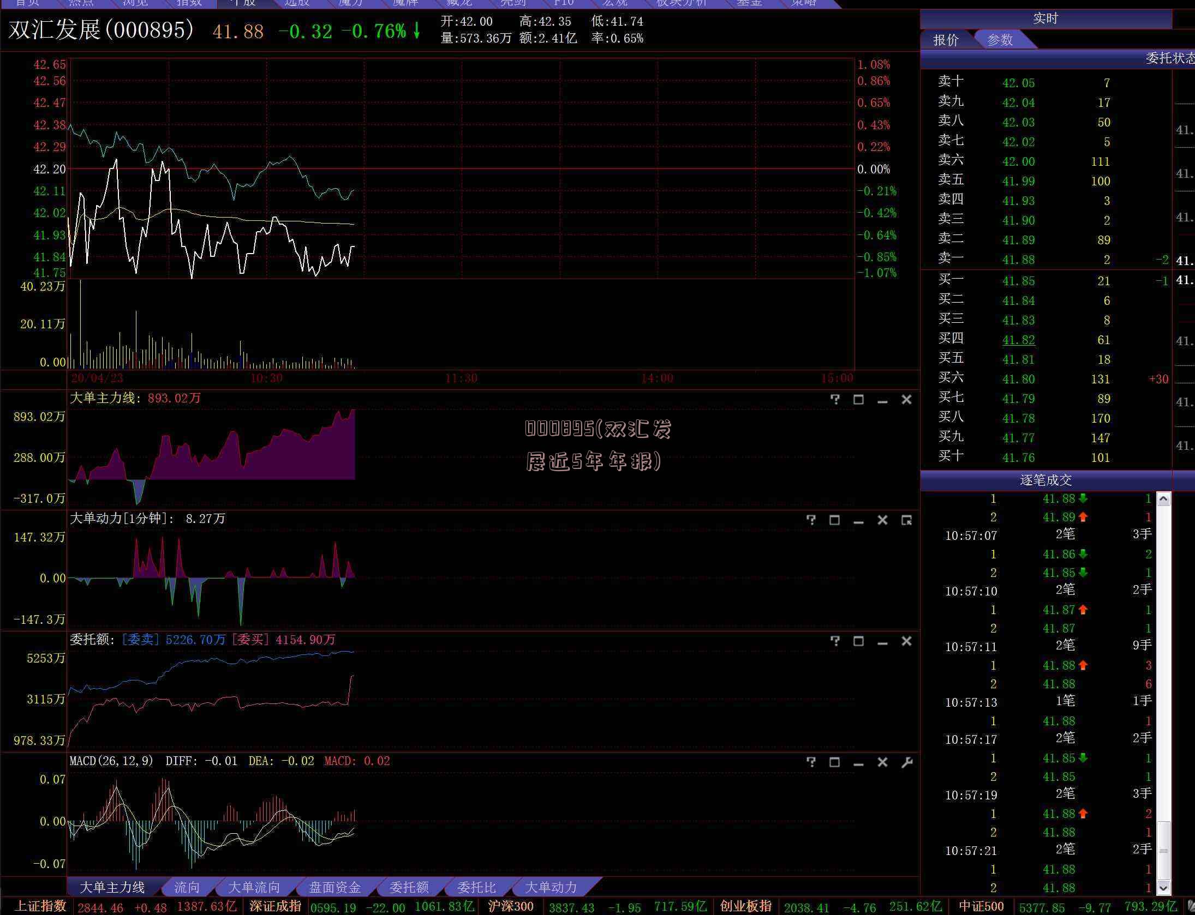This screenshot has height=915, width=1195.
Task: Click the MACD(26,12,9) indicator label
Action: tap(111, 761)
